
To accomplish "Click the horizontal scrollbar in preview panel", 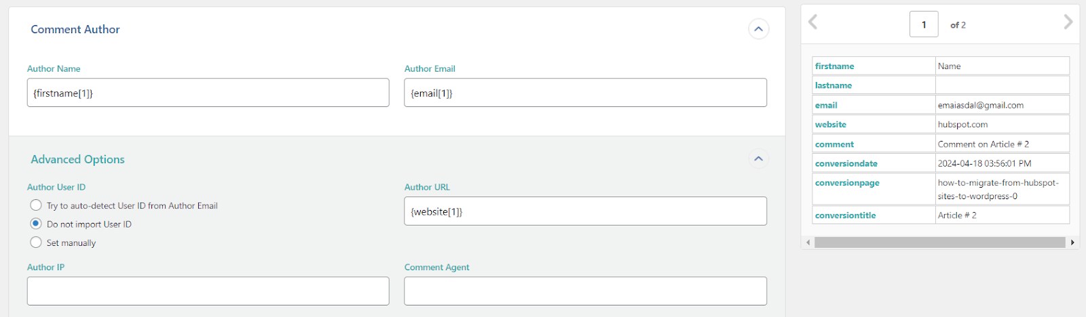I will coord(939,242).
